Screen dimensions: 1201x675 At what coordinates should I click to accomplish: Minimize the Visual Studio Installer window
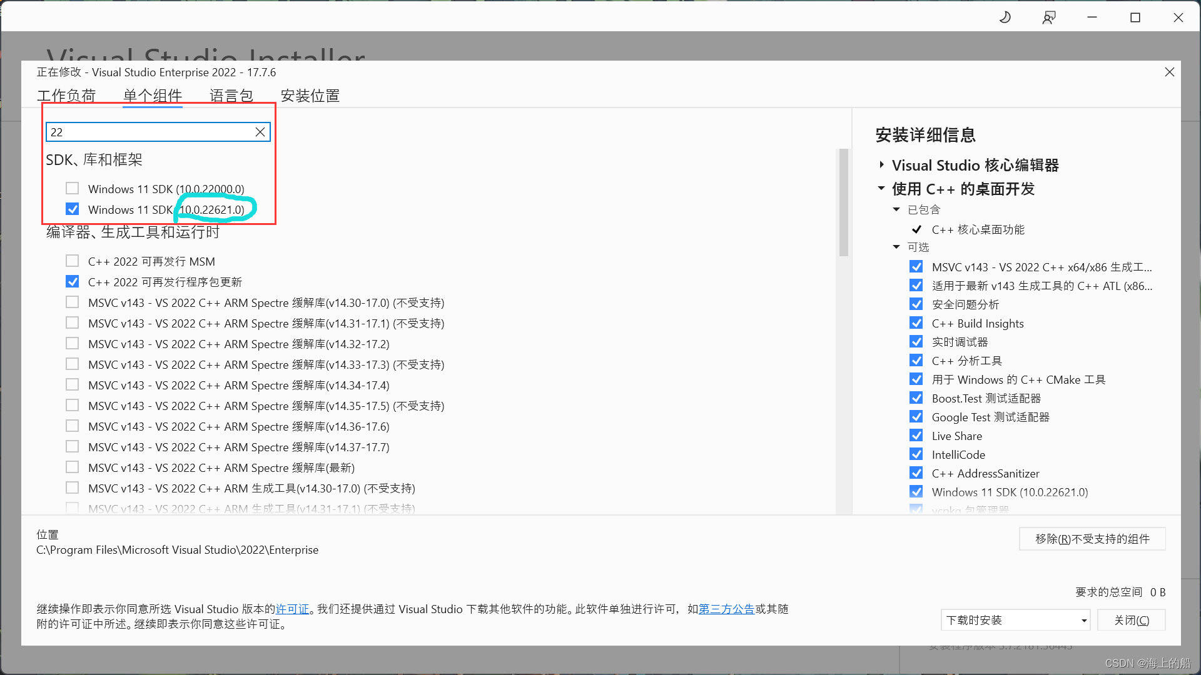click(x=1092, y=17)
